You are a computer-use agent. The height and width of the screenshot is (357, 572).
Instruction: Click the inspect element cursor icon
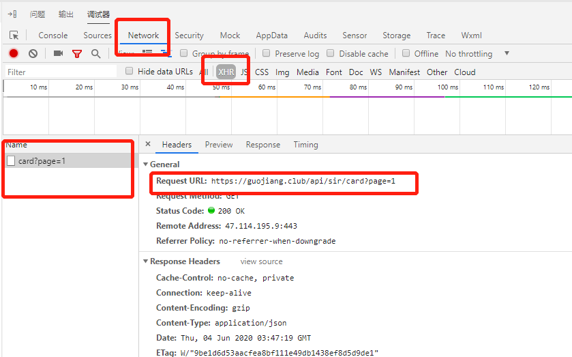pyautogui.click(x=14, y=35)
